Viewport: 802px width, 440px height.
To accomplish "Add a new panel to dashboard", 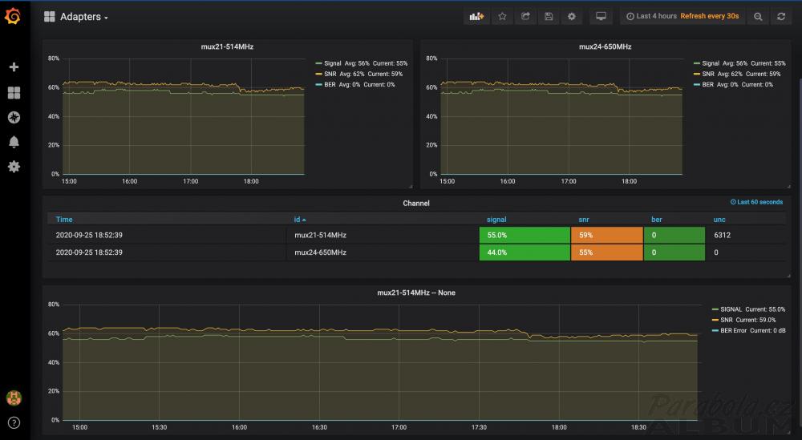I will (x=476, y=16).
